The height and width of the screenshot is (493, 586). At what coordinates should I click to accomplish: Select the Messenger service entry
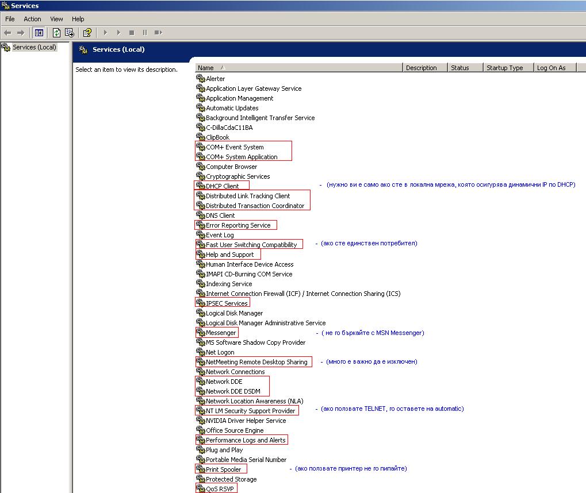pyautogui.click(x=221, y=333)
